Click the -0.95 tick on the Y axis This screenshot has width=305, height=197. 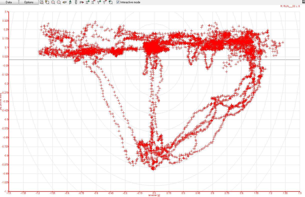tap(6, 173)
